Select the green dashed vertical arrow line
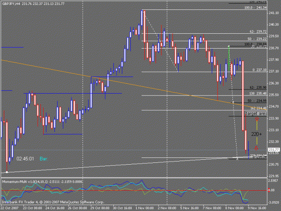Viewport: 281px width, 211px height. [229, 58]
